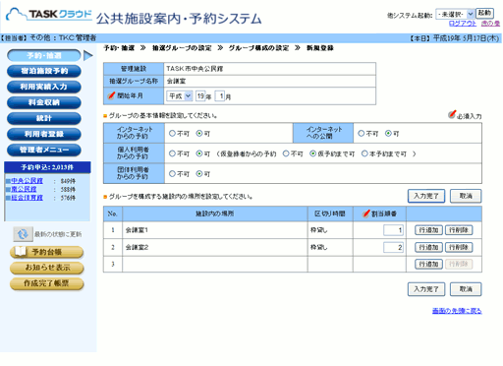Click the 新規登録 breadcrumb text
The image size is (503, 366).
pos(320,48)
